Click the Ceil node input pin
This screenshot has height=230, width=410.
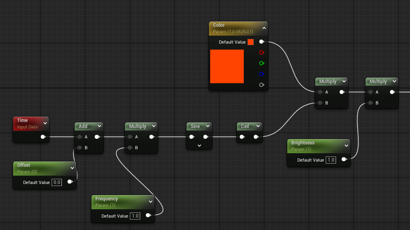[x=242, y=137]
